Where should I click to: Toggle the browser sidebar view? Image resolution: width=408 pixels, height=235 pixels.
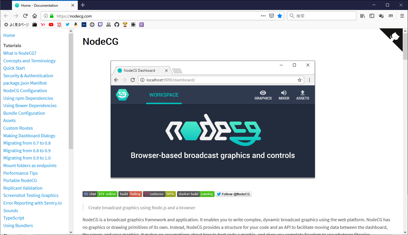click(372, 16)
